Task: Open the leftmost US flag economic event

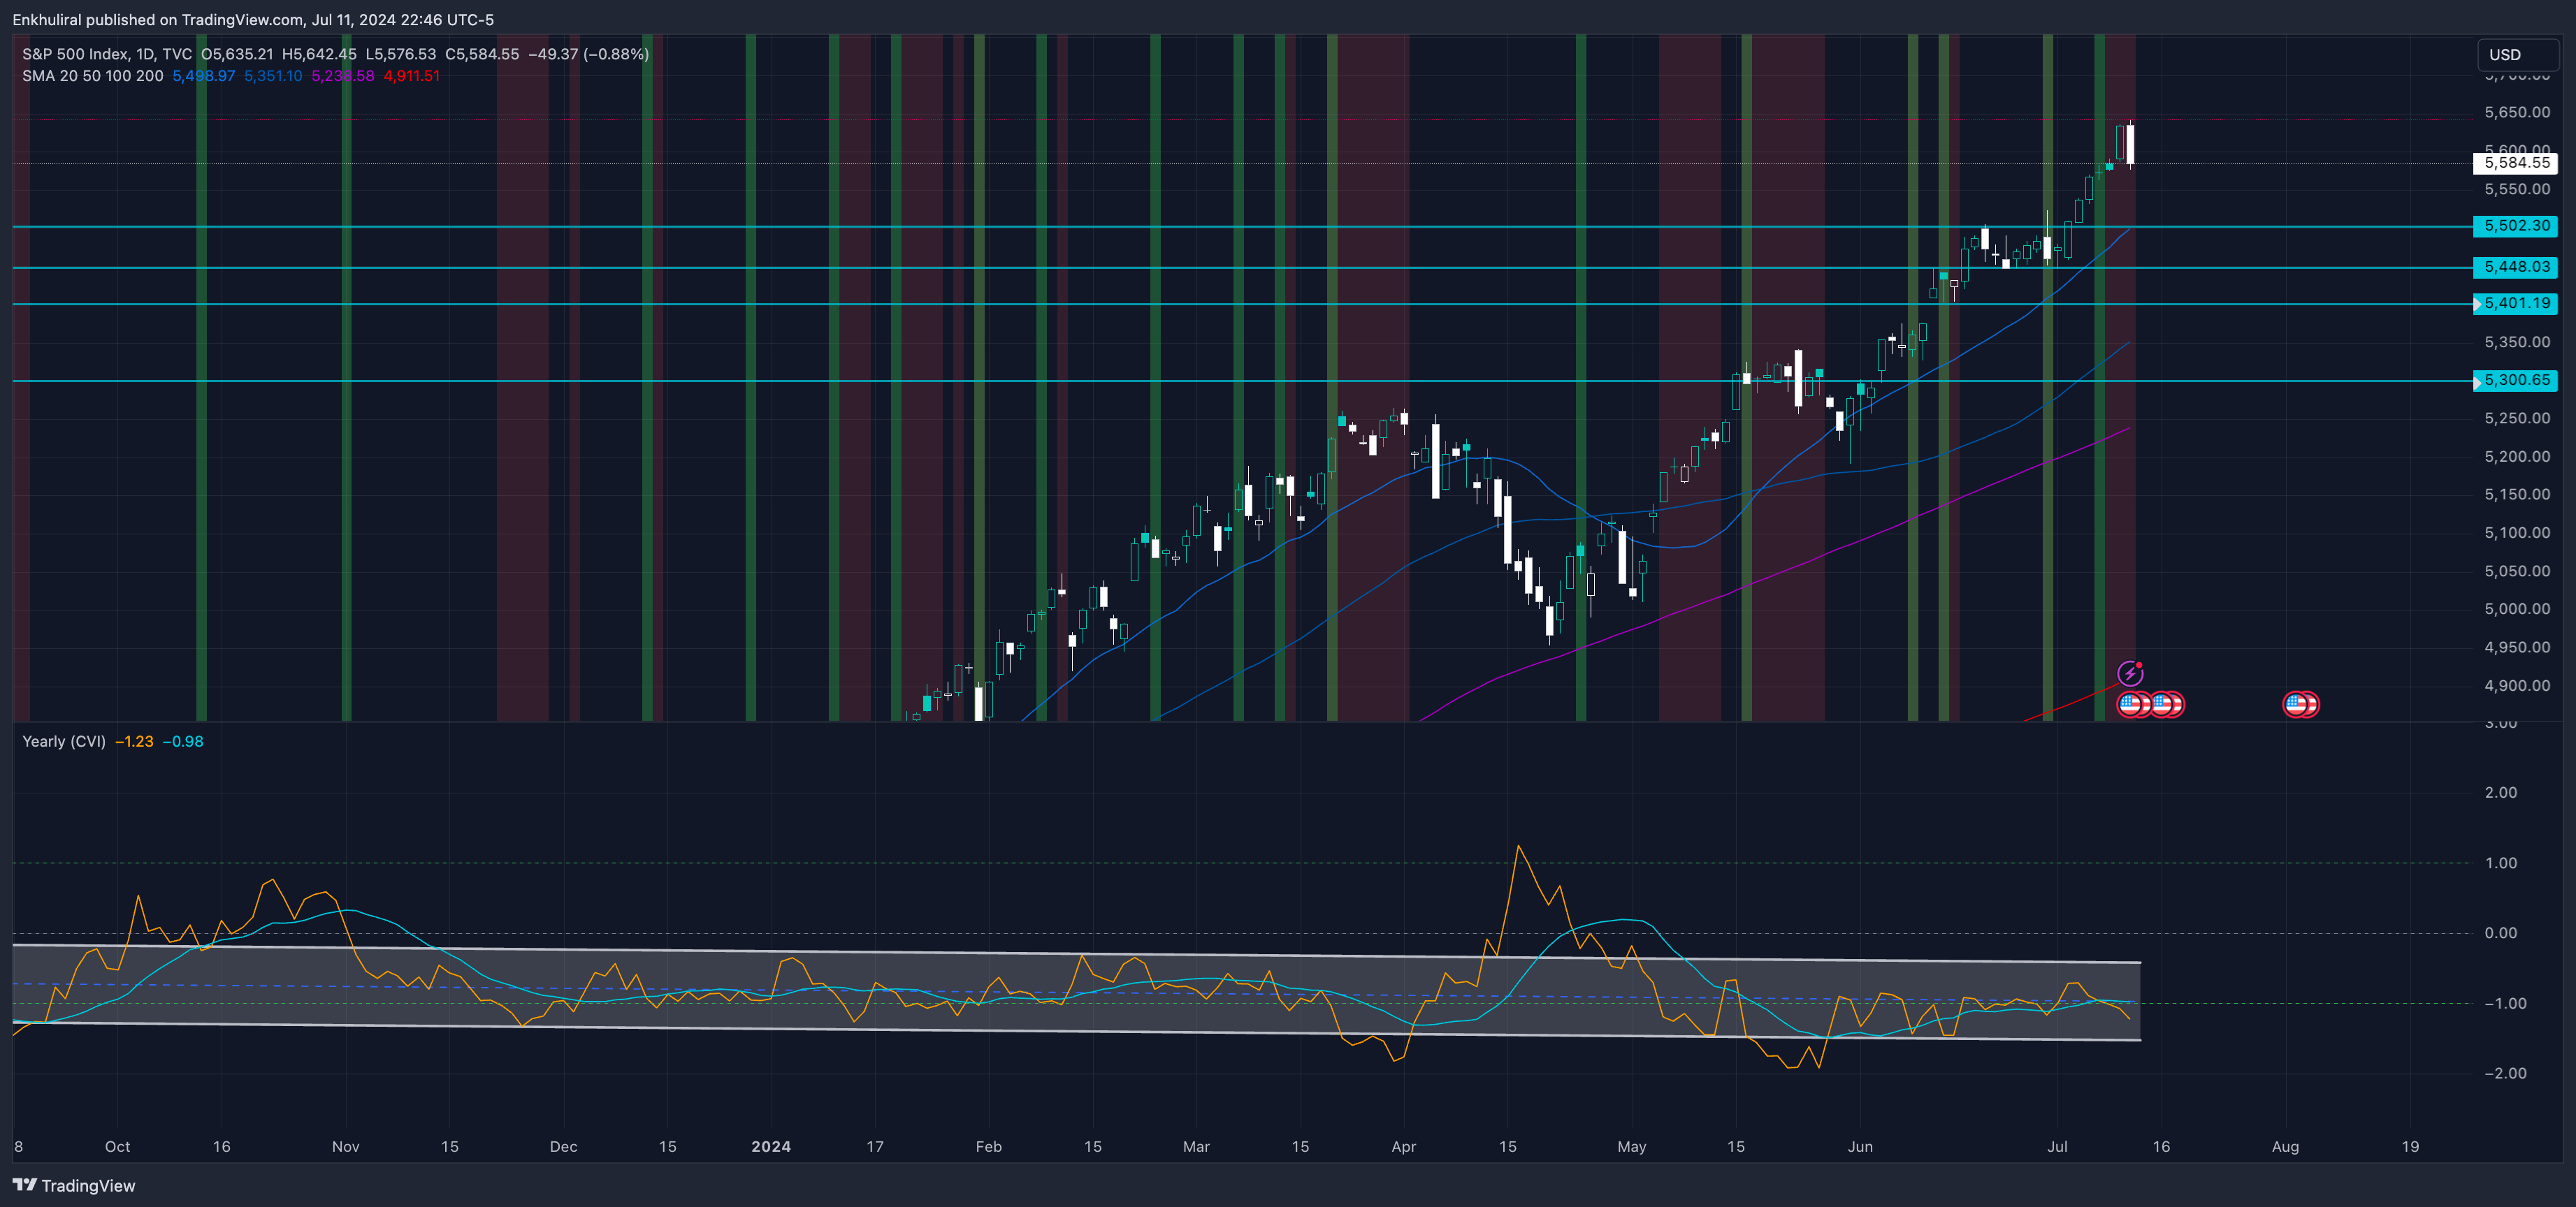Action: click(x=2130, y=704)
